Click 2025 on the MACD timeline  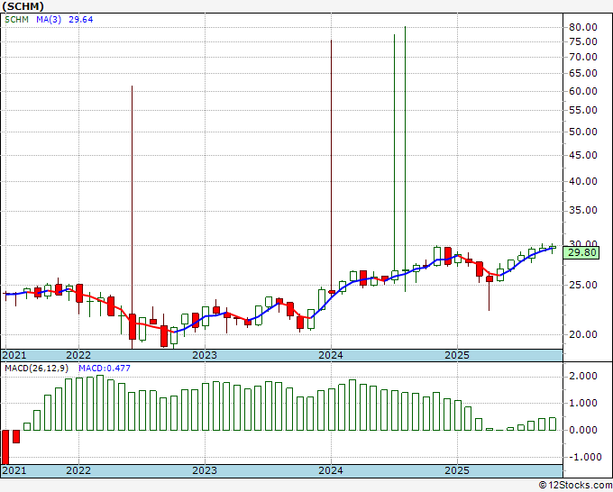click(457, 470)
